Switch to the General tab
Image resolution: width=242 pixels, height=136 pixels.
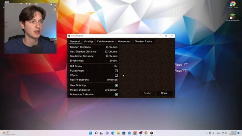click(75, 42)
